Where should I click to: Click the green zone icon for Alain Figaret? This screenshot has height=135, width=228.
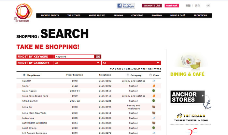[153, 91]
